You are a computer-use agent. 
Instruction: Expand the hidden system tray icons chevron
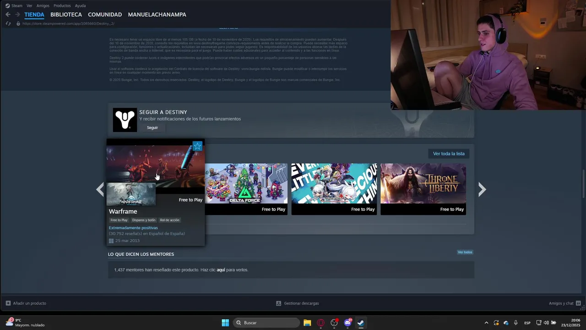click(486, 323)
